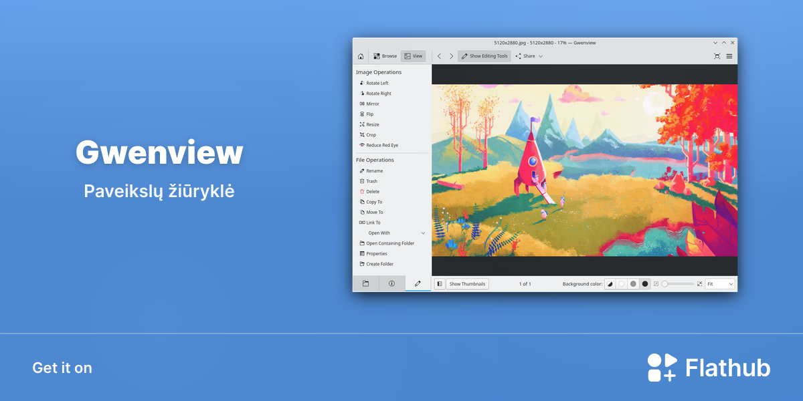This screenshot has width=803, height=401.
Task: Click the 'Gwenview' headline text
Action: (159, 153)
